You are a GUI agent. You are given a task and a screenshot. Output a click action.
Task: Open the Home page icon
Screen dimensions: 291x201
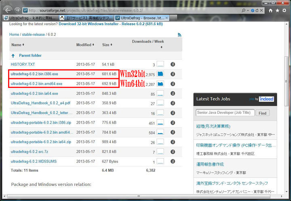click(270, 11)
